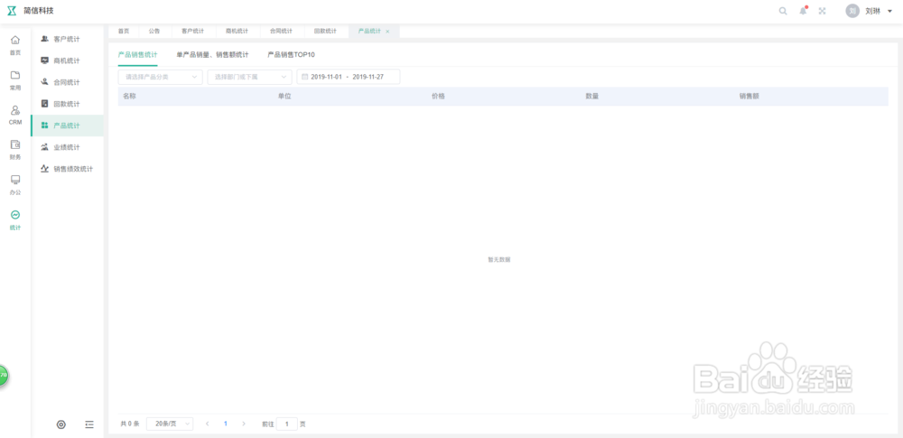The width and height of the screenshot is (903, 438).
Task: Open 商机统计 in side menu
Action: click(x=67, y=61)
